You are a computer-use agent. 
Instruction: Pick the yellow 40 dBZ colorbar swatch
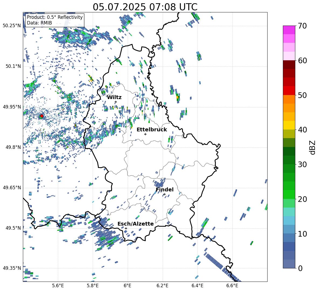289,125
